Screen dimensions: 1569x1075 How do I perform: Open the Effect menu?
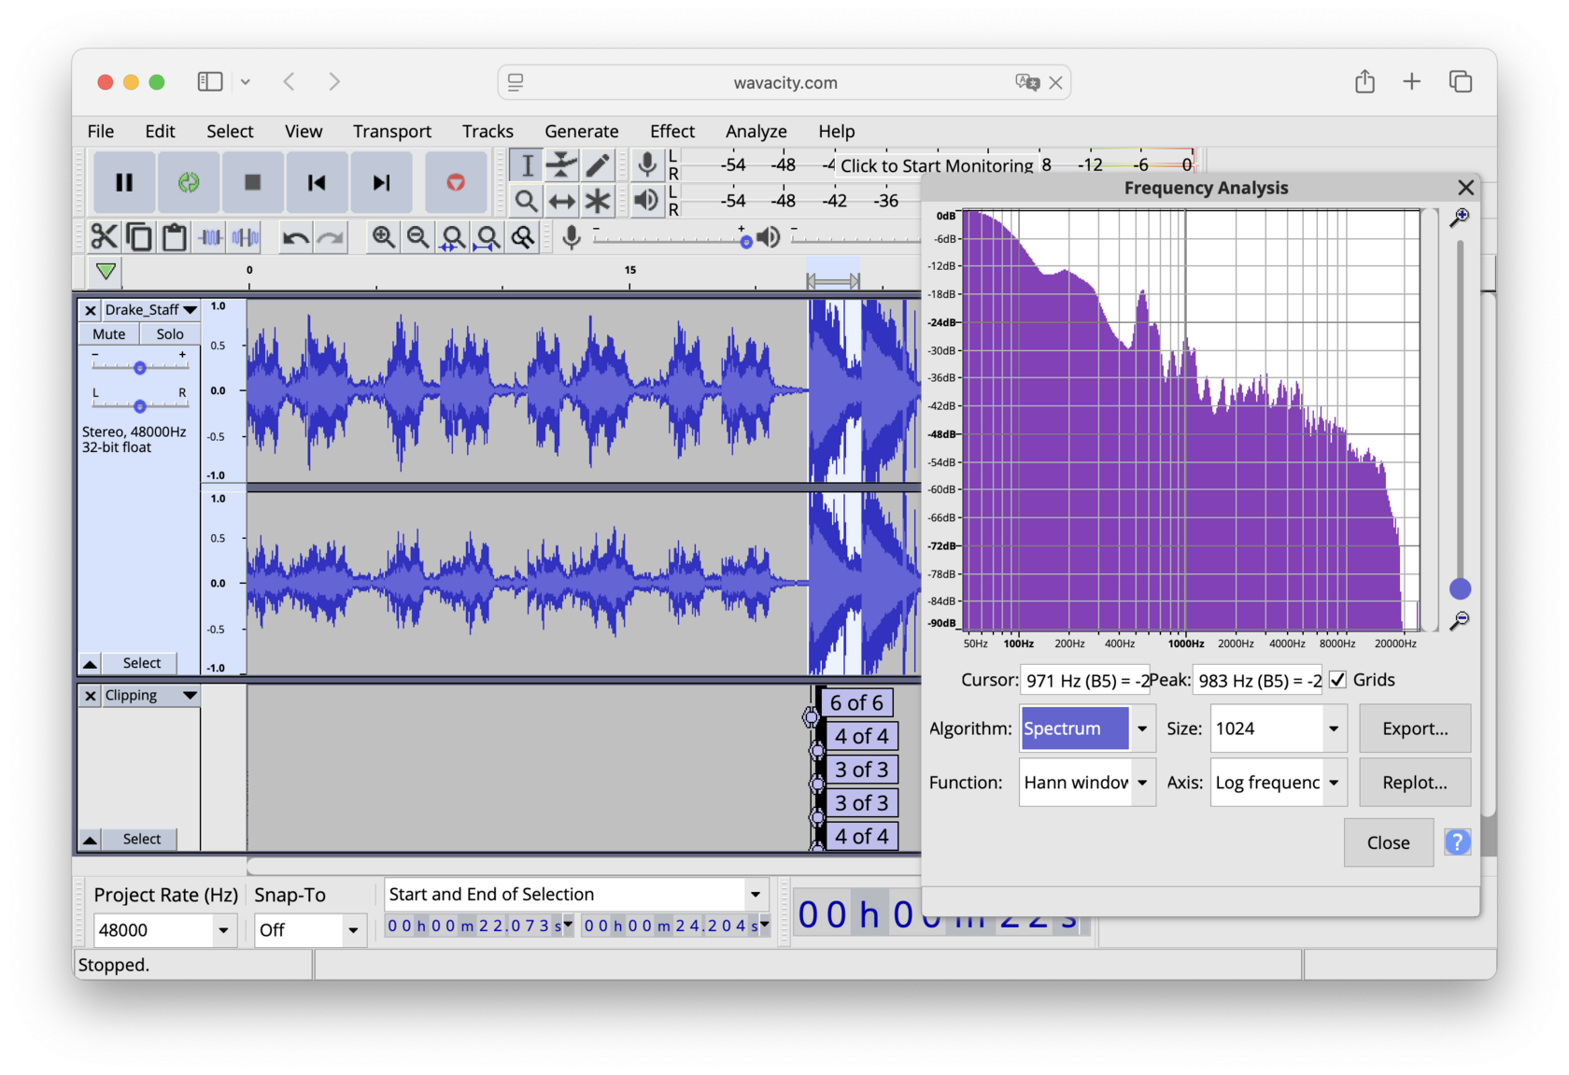(671, 132)
